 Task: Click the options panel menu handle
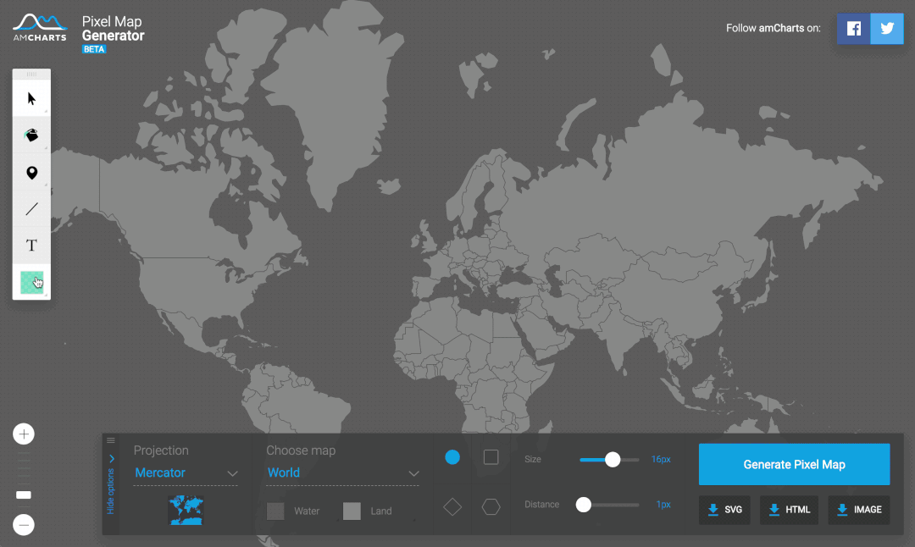click(x=111, y=440)
